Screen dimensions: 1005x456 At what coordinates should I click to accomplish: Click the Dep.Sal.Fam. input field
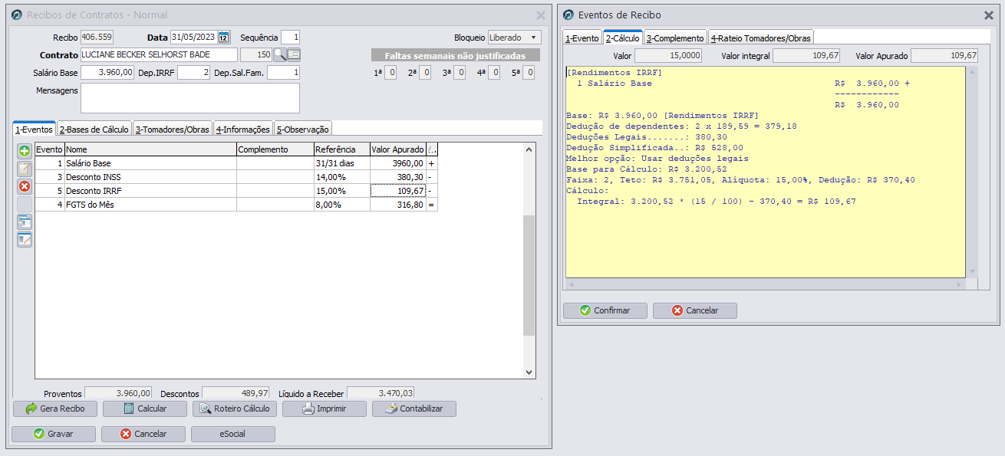click(x=283, y=72)
